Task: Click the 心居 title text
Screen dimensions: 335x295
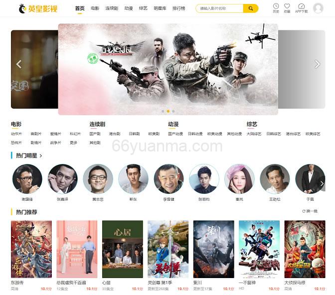Action: (x=106, y=283)
